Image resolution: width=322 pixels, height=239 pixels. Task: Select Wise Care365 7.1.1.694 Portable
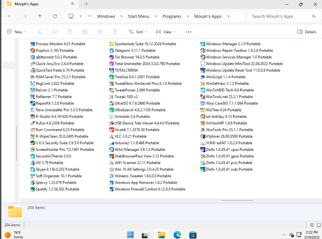click(229, 103)
